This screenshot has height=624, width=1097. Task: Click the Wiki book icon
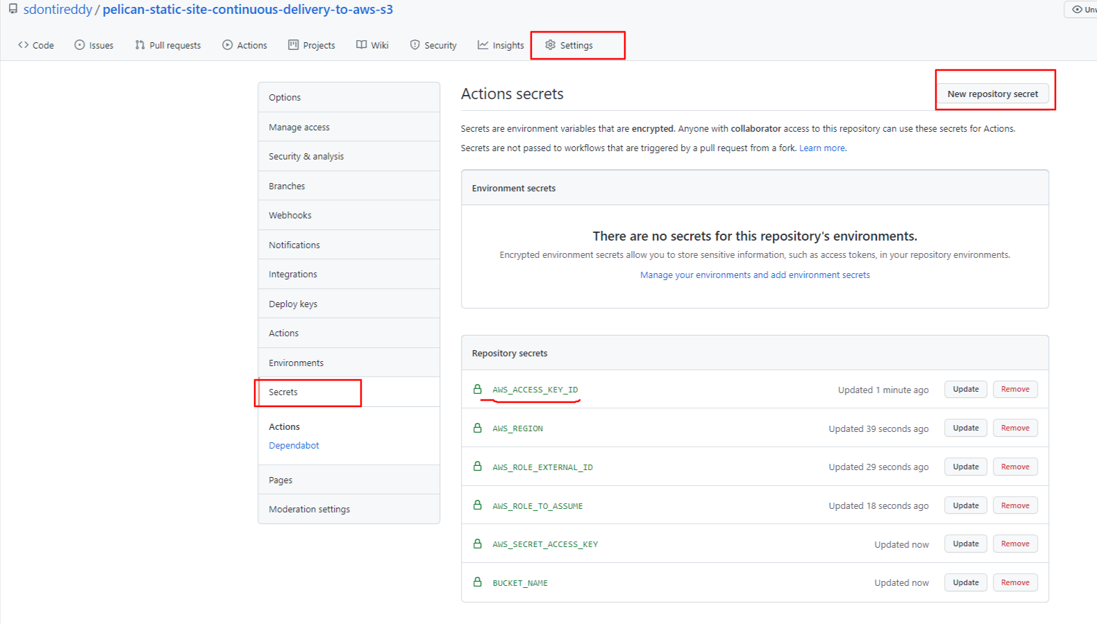click(x=362, y=45)
